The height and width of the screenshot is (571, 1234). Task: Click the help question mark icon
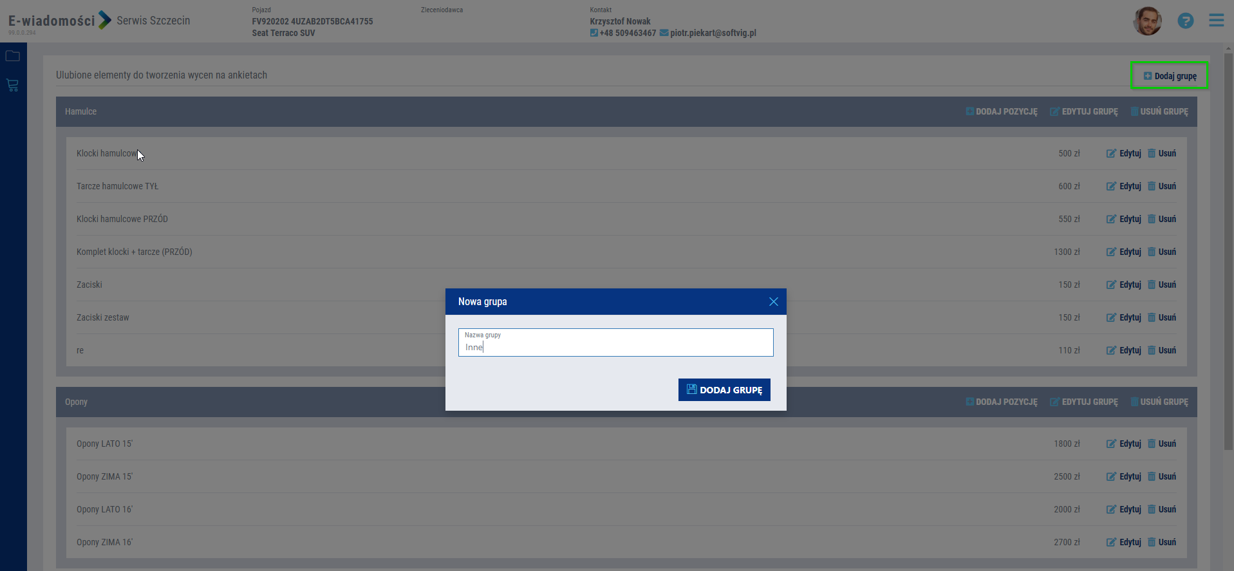[x=1185, y=21]
